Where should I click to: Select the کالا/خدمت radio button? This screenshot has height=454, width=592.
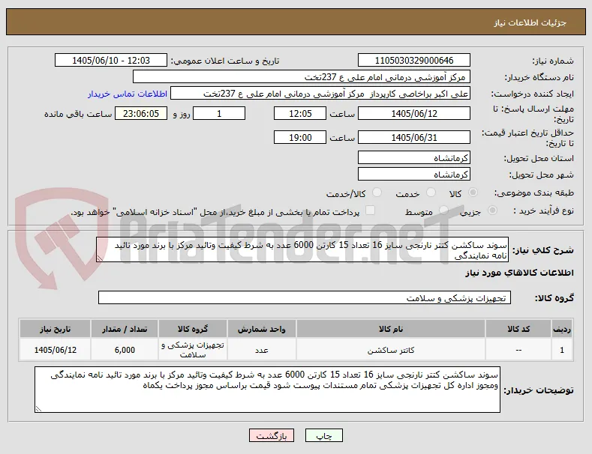pyautogui.click(x=377, y=193)
